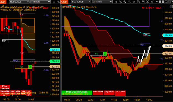Select the Chart tab of left window
Screen dimensions: 173x102
click(3, 2)
